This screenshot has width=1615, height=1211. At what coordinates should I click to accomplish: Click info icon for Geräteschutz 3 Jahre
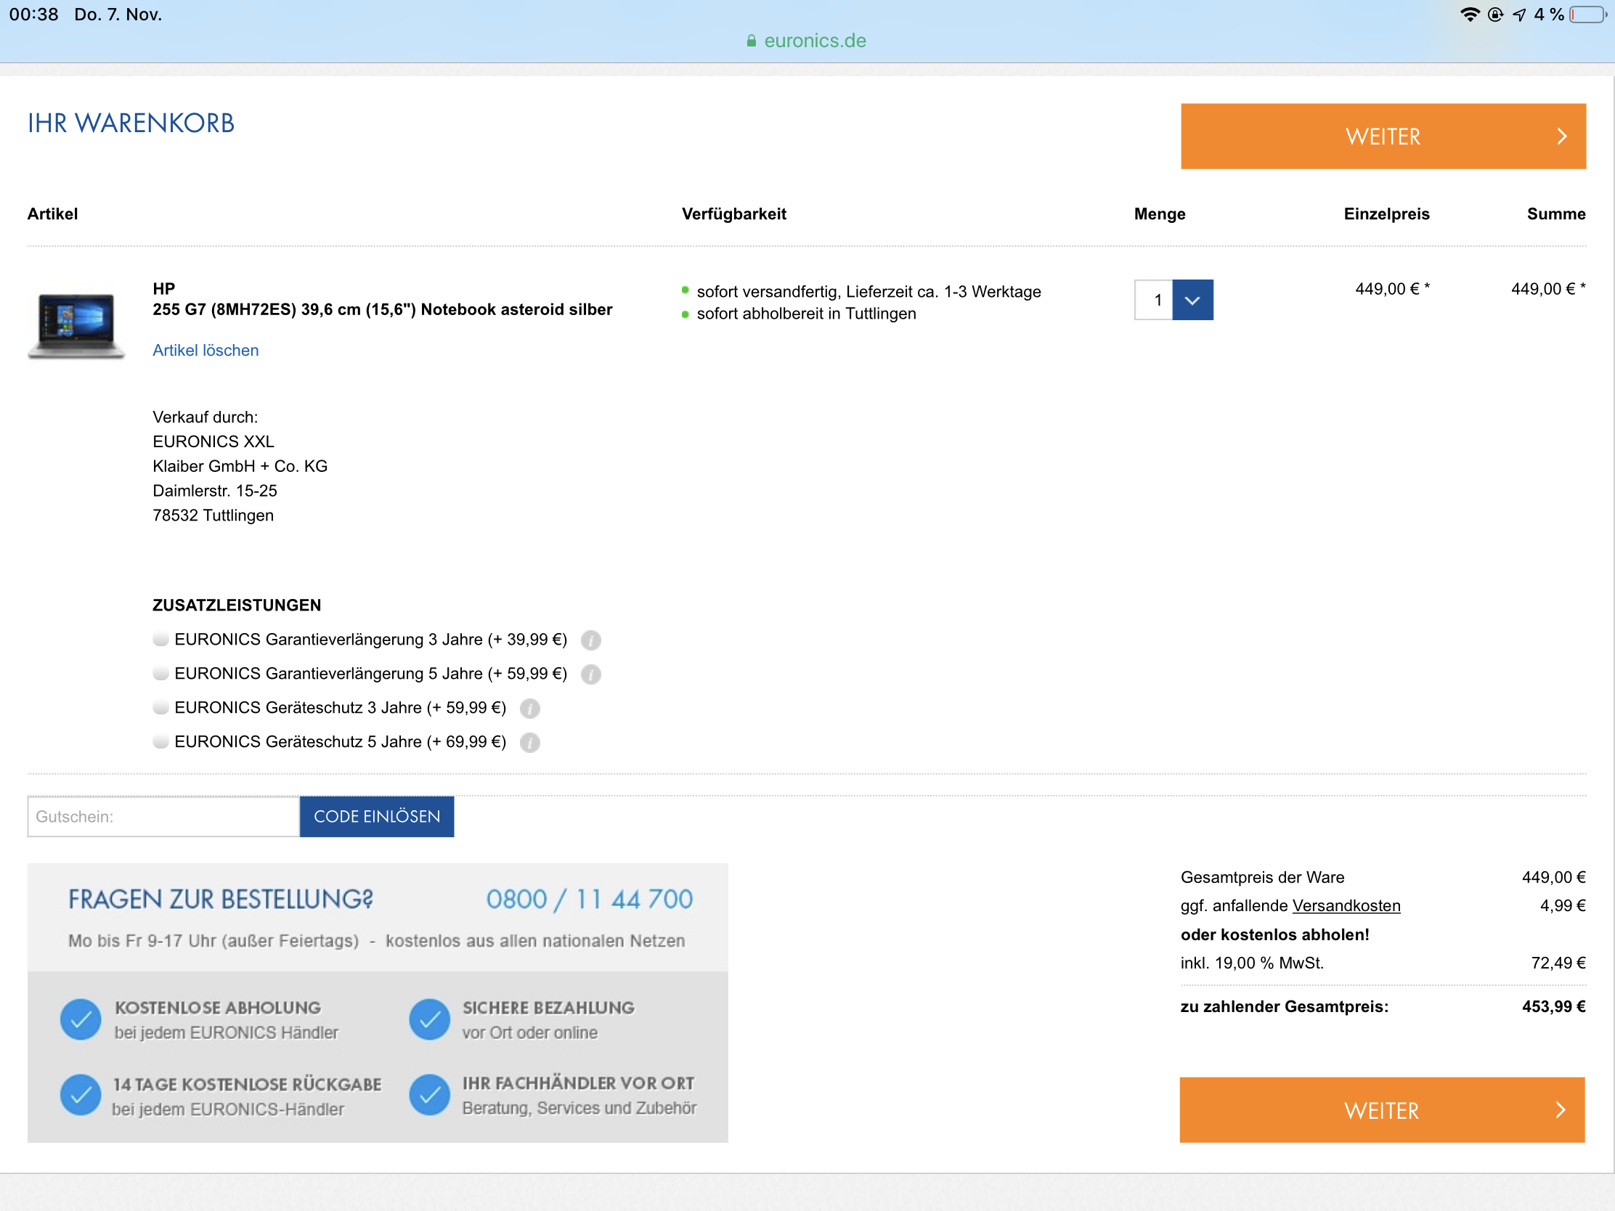tap(529, 708)
